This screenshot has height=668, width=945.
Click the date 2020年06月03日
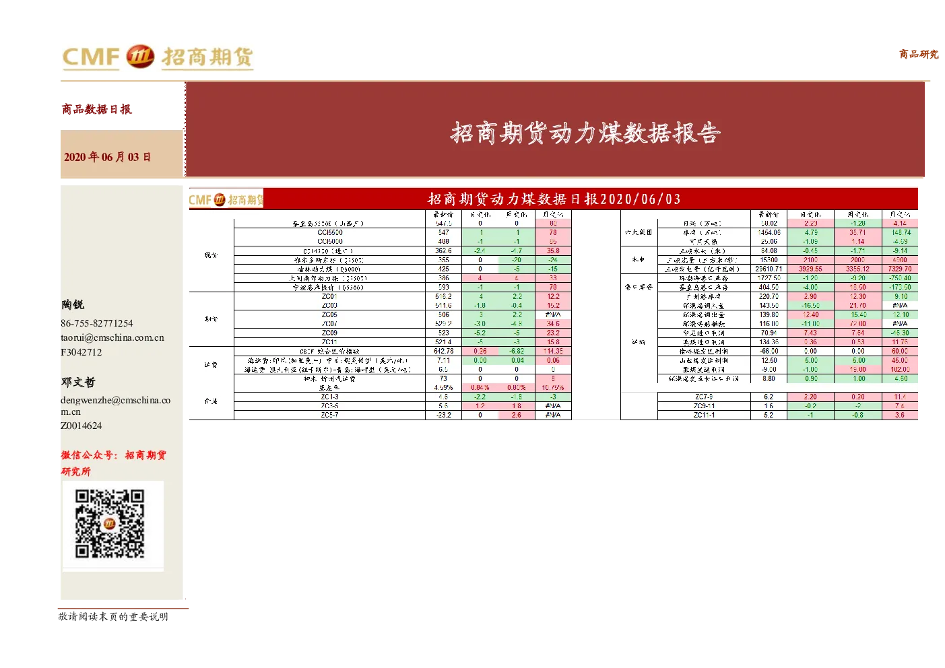(108, 157)
